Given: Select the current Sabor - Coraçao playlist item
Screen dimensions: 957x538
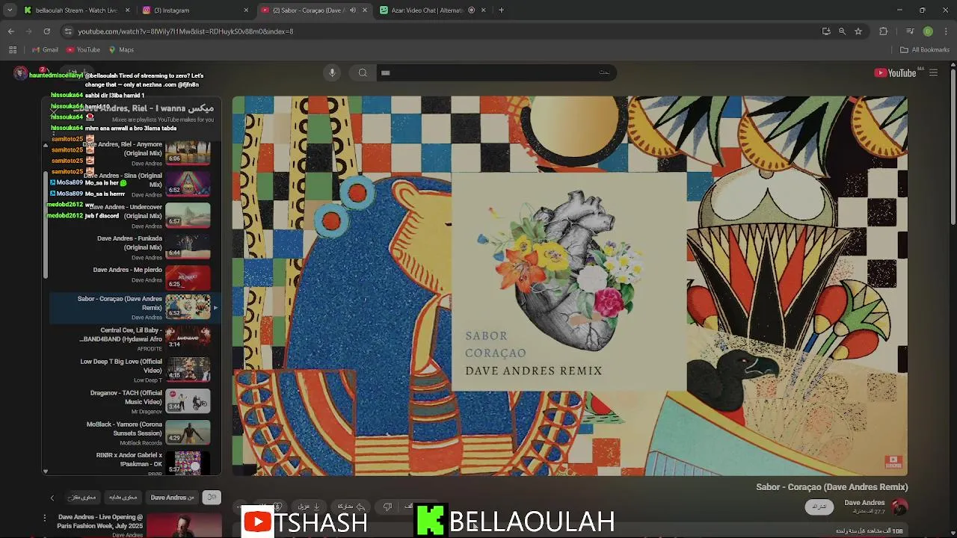Looking at the screenshot, I should point(135,307).
